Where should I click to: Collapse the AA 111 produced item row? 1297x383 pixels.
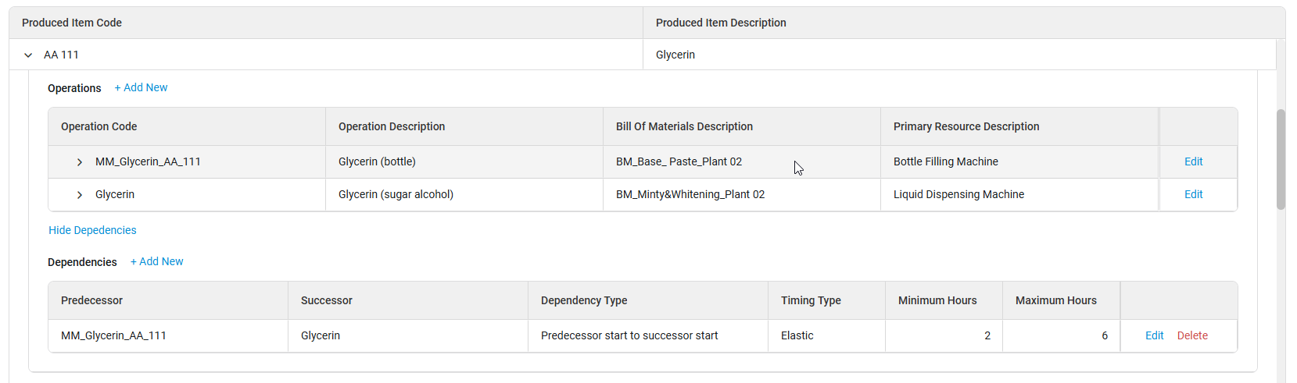click(x=28, y=55)
